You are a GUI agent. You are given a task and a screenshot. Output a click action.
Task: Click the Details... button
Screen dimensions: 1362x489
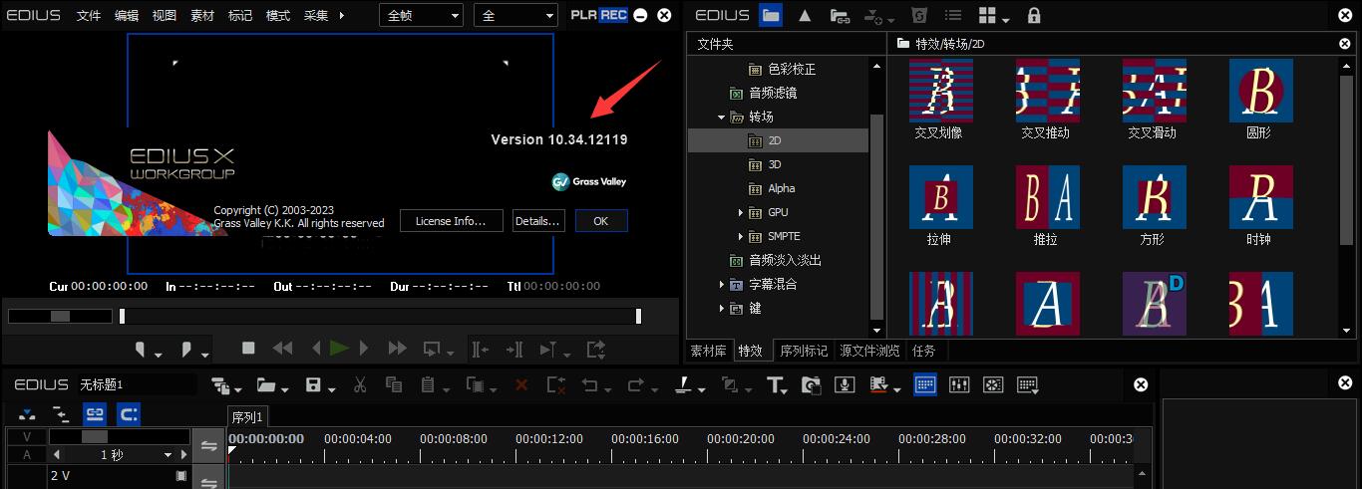(x=537, y=221)
